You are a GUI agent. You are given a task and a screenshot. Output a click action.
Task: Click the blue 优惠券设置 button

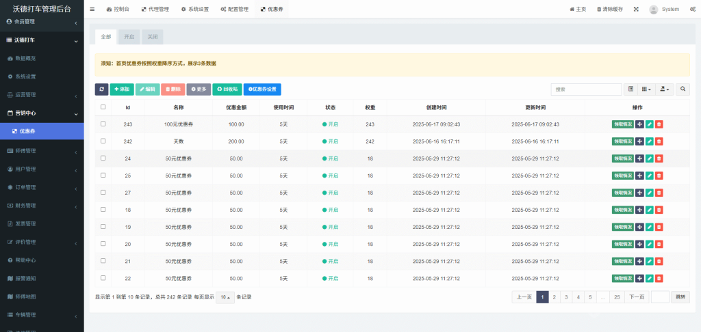click(x=262, y=89)
